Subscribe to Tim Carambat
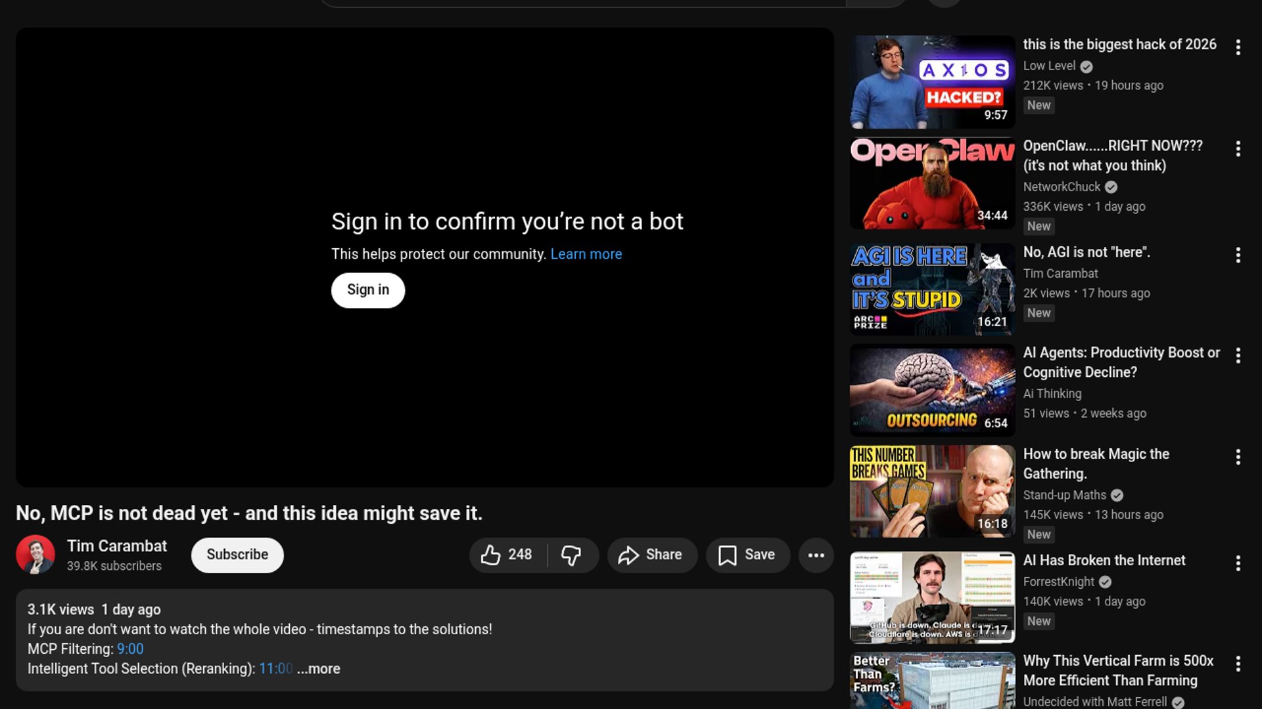1262x709 pixels. (x=237, y=555)
